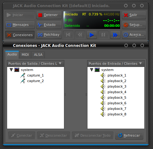This screenshot has width=153, height=149.
Task: Select the capture_1 microphone port
Action: [x=32, y=75]
